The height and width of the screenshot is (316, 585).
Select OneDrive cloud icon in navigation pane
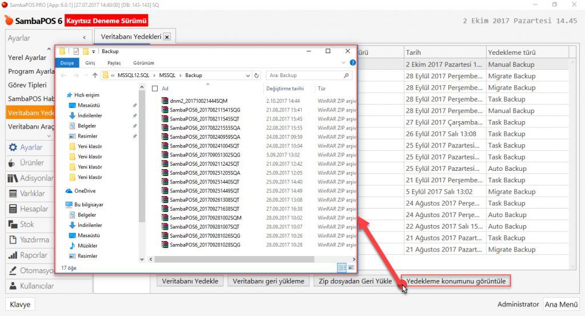69,191
